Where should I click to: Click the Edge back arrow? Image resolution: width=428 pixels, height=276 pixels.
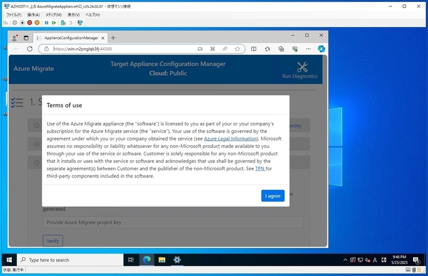(x=16, y=49)
